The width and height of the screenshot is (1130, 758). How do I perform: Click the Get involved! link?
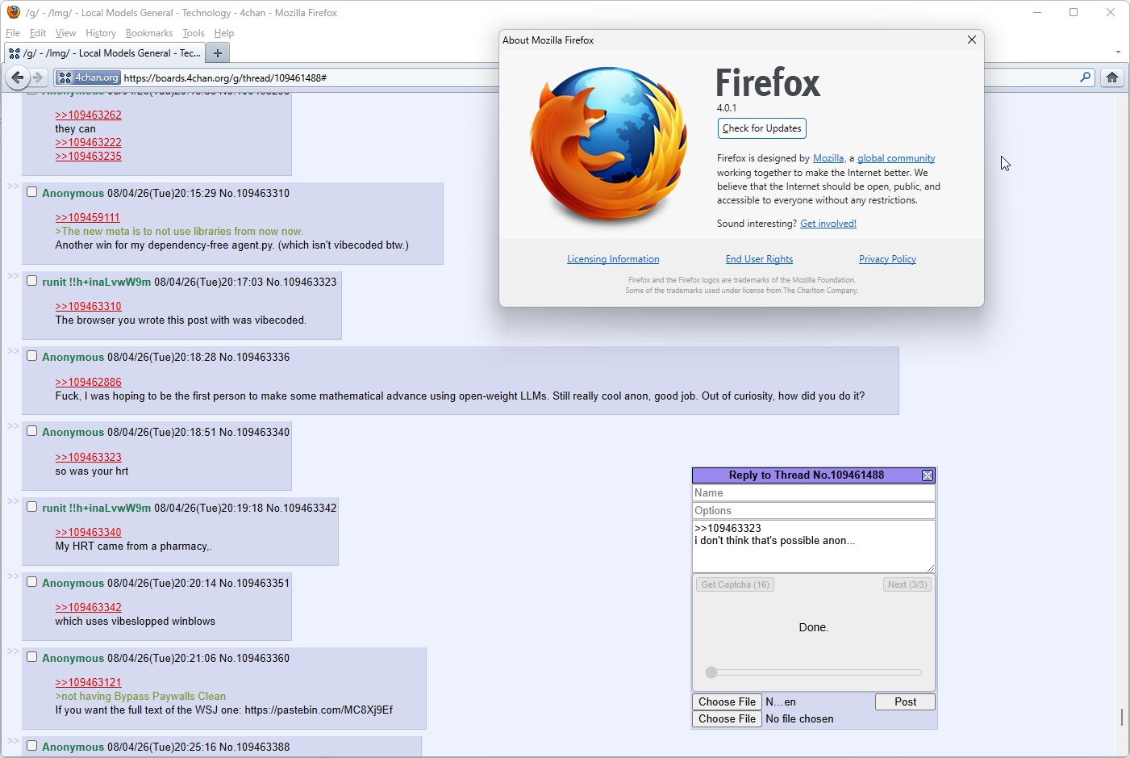point(828,224)
